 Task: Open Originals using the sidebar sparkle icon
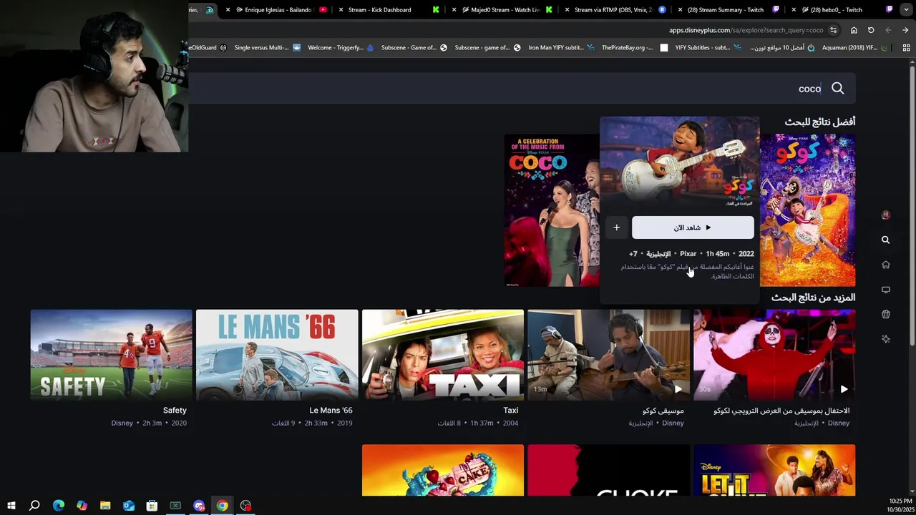(885, 339)
